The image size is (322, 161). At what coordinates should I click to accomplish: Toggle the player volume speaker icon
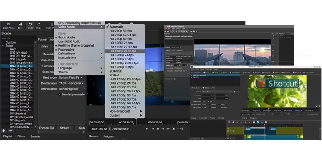[182, 129]
